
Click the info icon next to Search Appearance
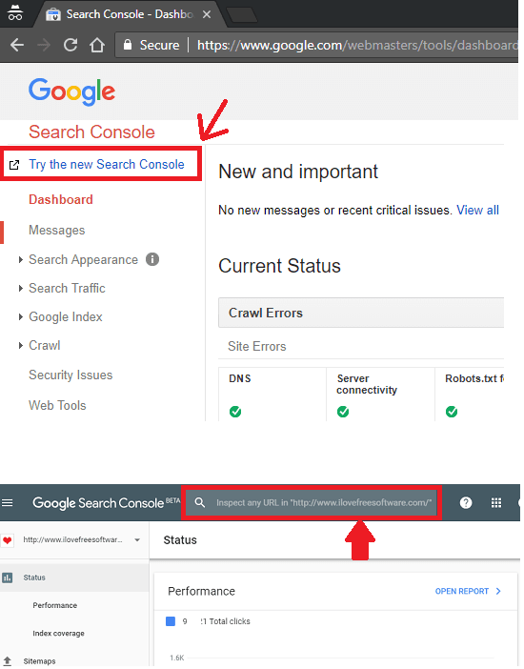click(x=152, y=259)
